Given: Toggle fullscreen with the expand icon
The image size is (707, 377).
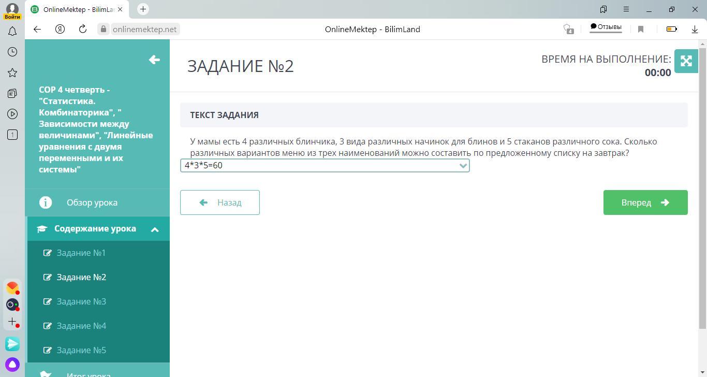Looking at the screenshot, I should [x=686, y=61].
